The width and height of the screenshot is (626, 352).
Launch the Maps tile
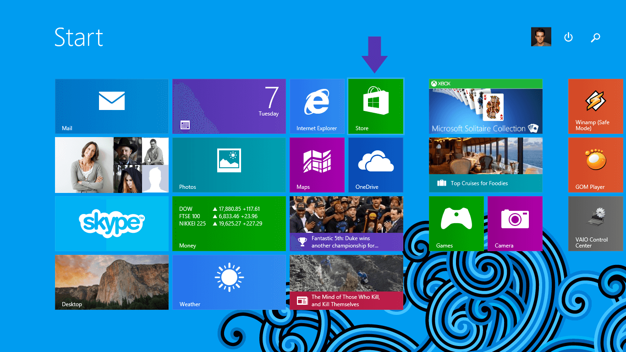(317, 165)
